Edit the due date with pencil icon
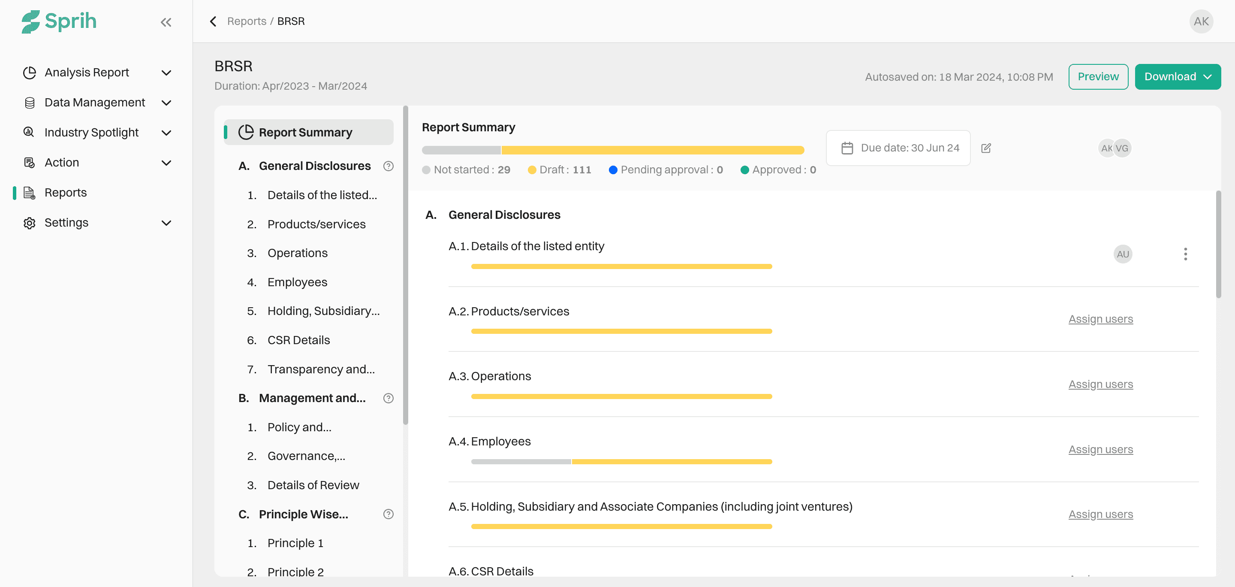The image size is (1235, 587). click(986, 148)
